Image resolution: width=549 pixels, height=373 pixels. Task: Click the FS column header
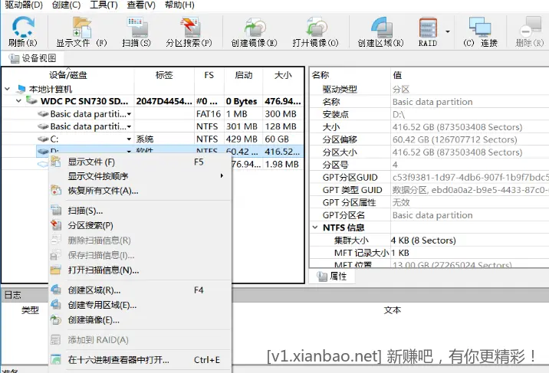(209, 75)
